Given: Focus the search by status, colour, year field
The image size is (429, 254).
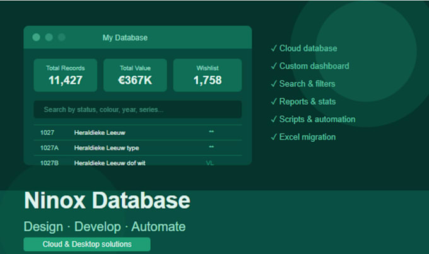Looking at the screenshot, I should click(x=138, y=110).
